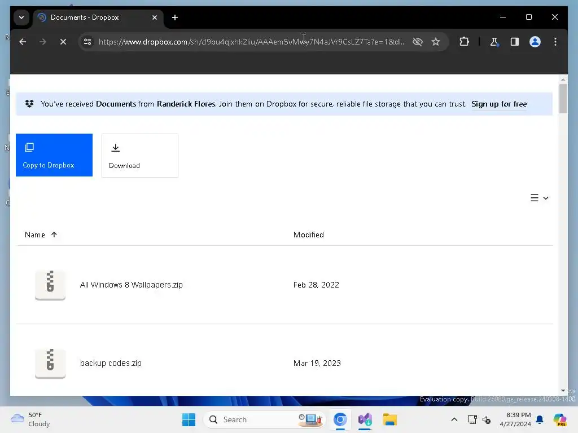Open the Chrome three-dot menu
The image size is (578, 433).
(555, 42)
